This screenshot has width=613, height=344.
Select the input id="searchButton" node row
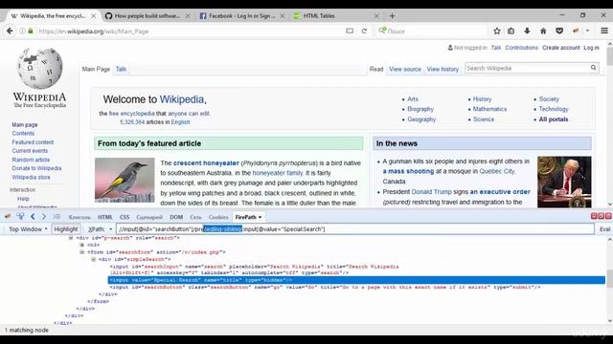pos(325,287)
